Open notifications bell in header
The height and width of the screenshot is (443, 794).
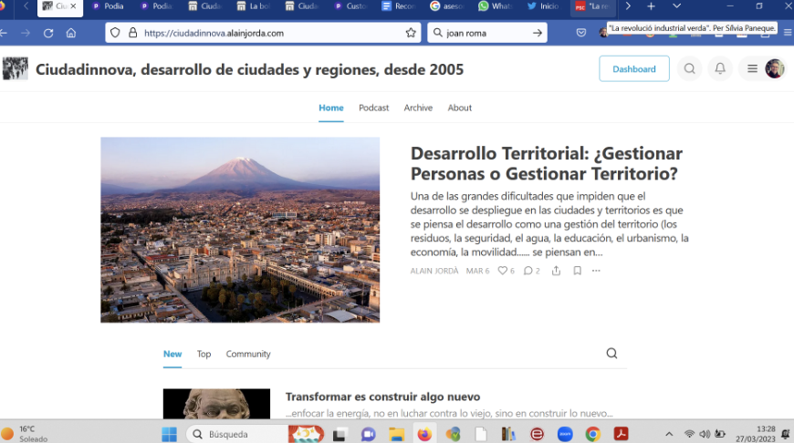(720, 69)
